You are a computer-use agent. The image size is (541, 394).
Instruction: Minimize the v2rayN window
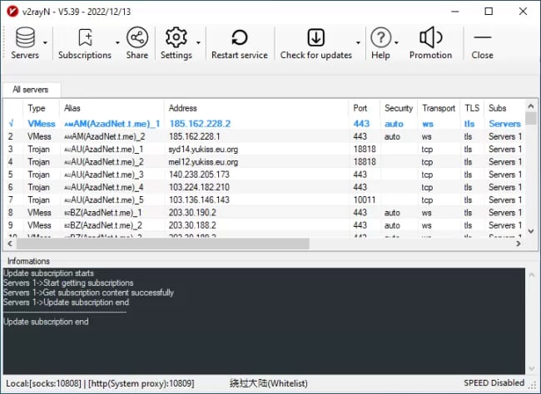455,12
